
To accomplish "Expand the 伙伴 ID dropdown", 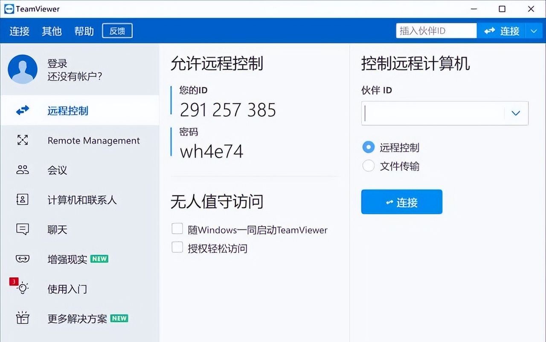I will [516, 113].
